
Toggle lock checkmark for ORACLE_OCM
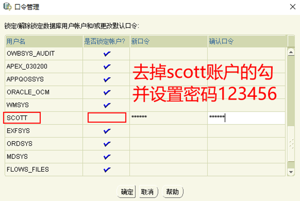point(107,92)
